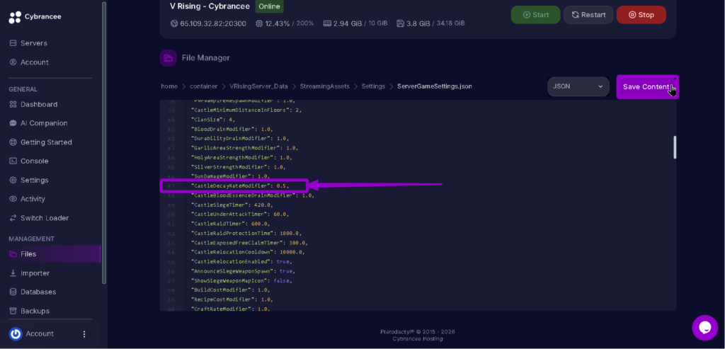Click the BuildCostModifier line
The height and width of the screenshot is (349, 725).
click(x=230, y=290)
